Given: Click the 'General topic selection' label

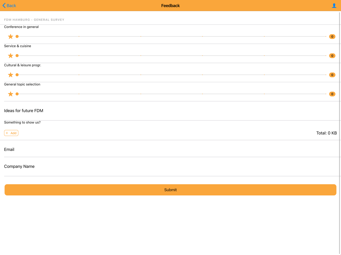Looking at the screenshot, I should (22, 84).
